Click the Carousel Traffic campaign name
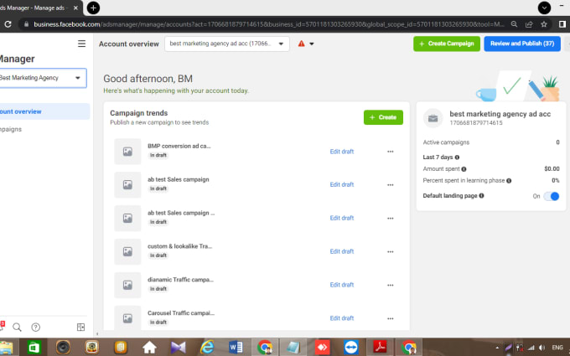The image size is (570, 356). pos(181,313)
